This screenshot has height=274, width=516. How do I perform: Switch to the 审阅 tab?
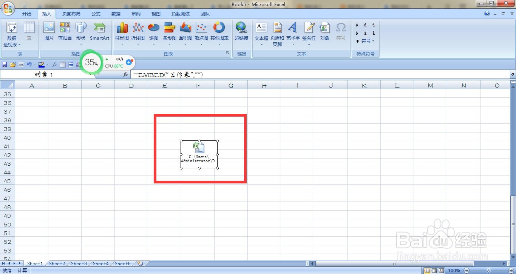(136, 14)
